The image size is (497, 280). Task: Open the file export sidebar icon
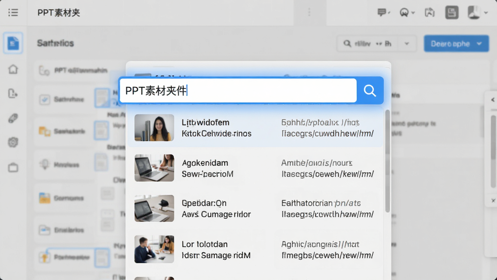[x=13, y=94]
